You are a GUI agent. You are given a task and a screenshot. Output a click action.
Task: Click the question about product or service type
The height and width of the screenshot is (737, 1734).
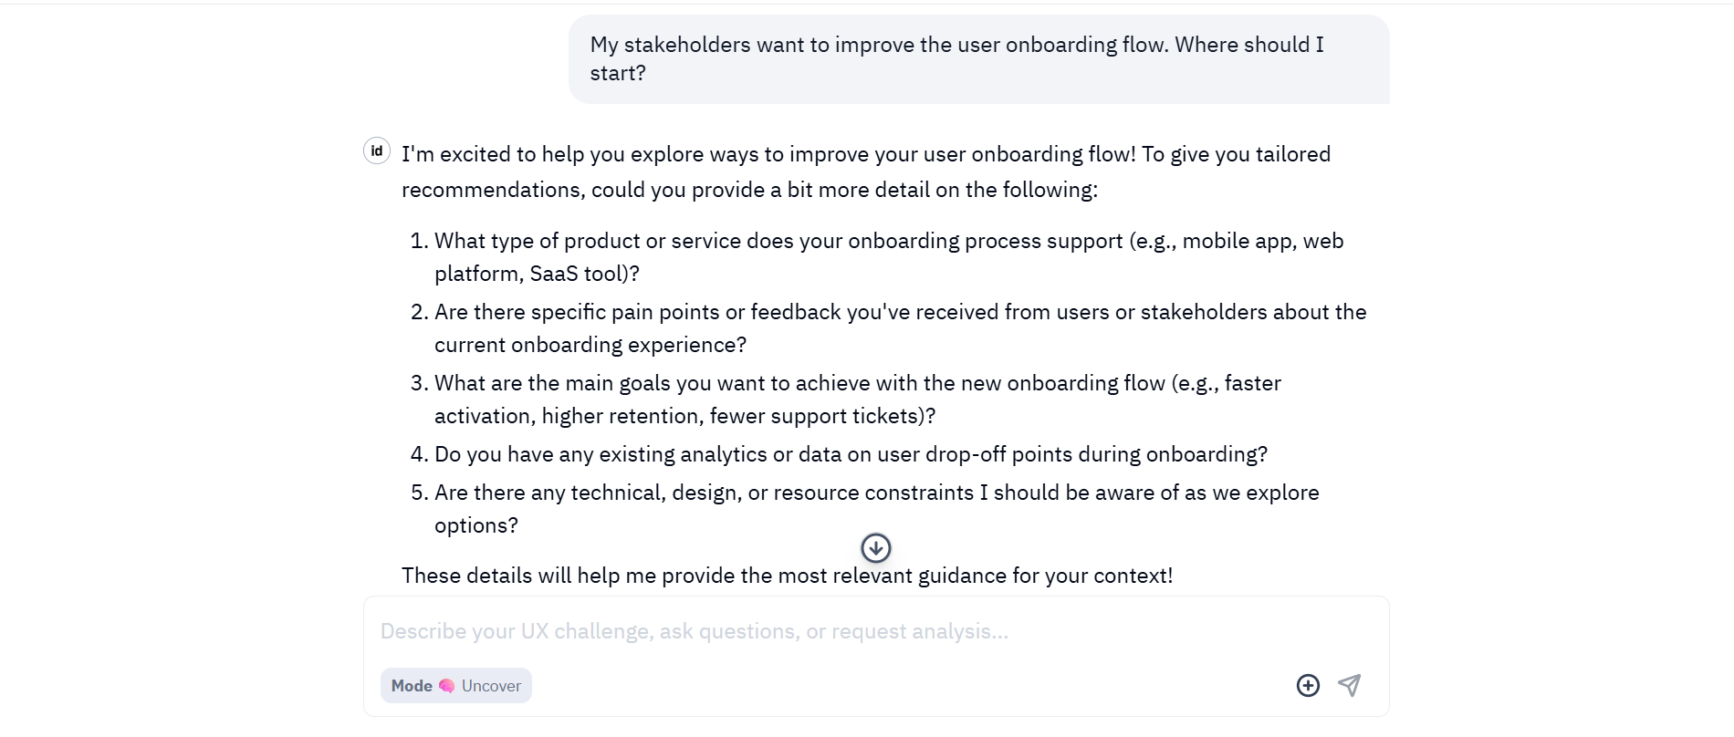[888, 257]
